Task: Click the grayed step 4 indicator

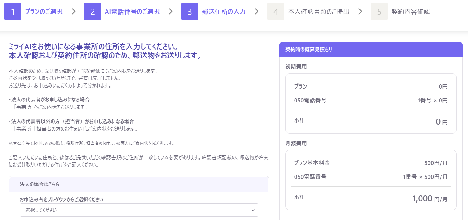Action: [276, 11]
